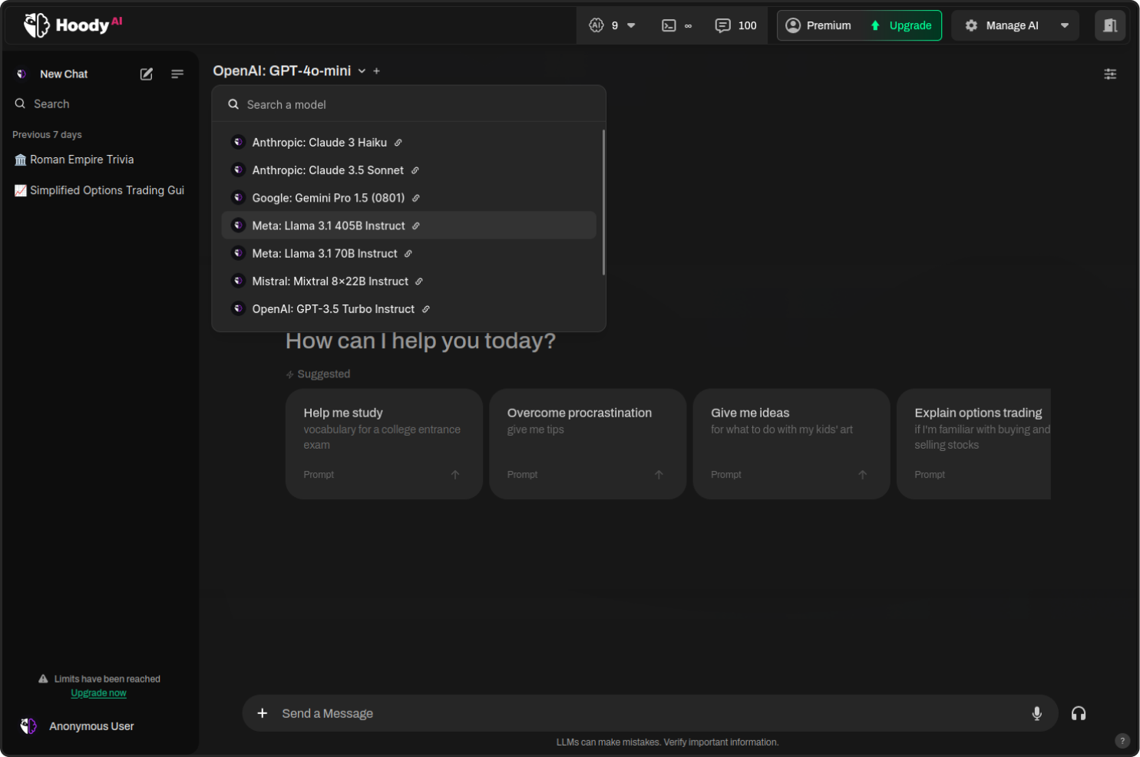Open AI model count indicator showing 9
The width and height of the screenshot is (1140, 757).
[603, 25]
